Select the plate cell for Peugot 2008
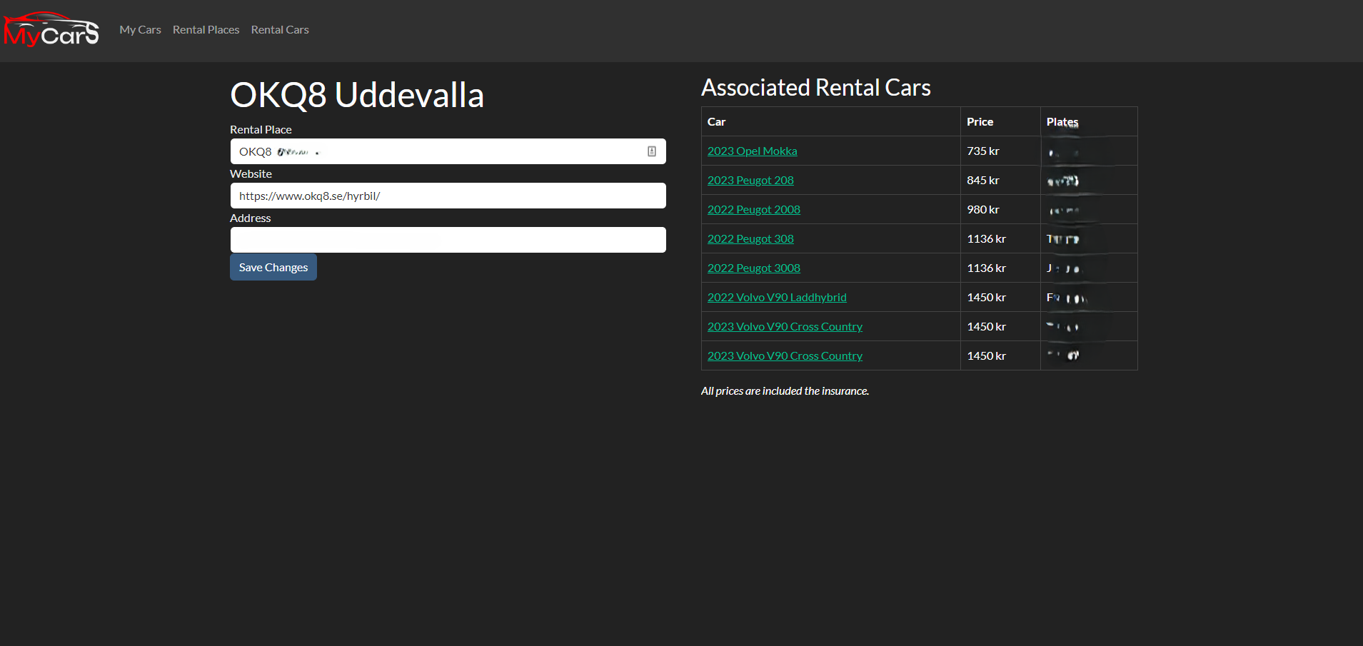 tap(1089, 210)
